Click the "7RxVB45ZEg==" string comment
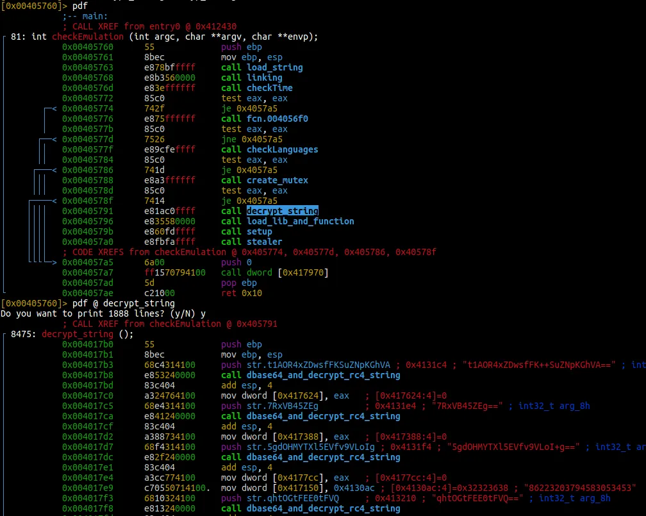 [x=470, y=406]
